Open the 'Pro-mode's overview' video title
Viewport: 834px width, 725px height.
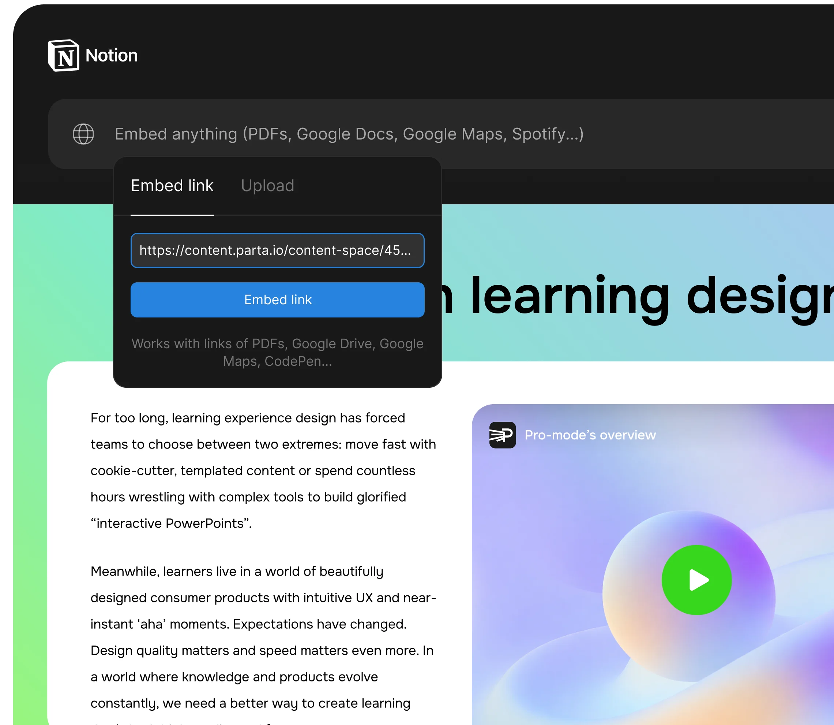[x=590, y=435]
